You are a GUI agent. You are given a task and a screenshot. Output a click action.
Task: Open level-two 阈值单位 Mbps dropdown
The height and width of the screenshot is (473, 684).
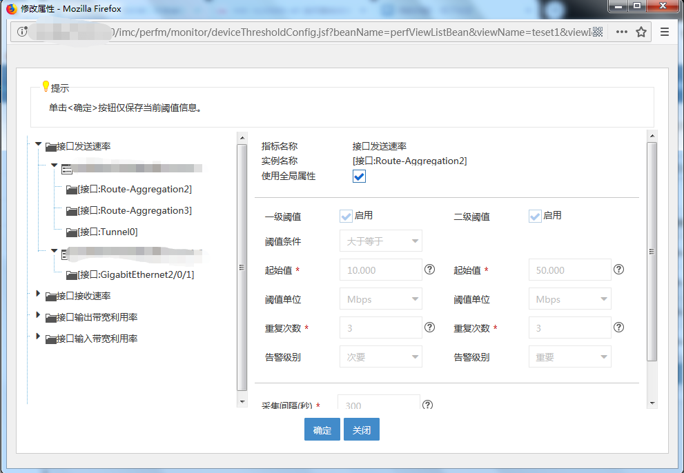(x=569, y=299)
